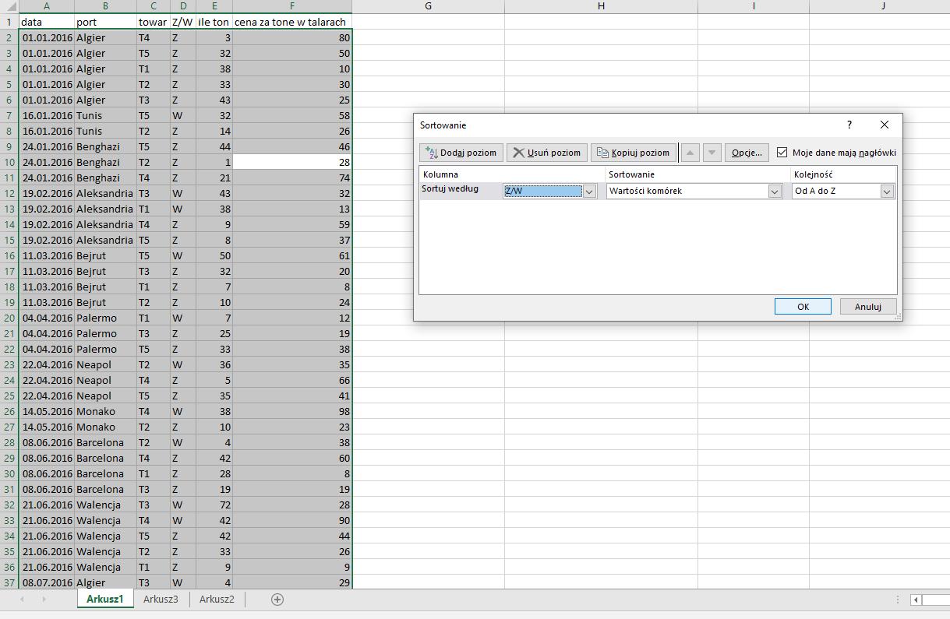Expand the Z/W column dropdown
Screen dimensions: 950x619
pos(590,191)
